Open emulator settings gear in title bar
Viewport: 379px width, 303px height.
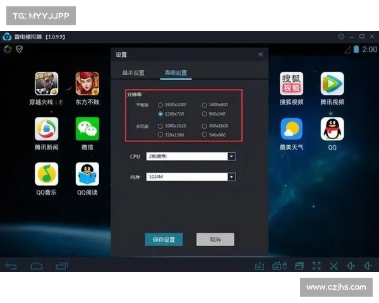click(x=342, y=37)
